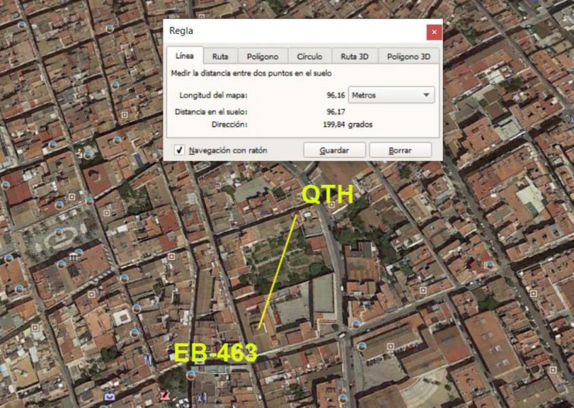Select the pink map marker icon

(164, 395)
